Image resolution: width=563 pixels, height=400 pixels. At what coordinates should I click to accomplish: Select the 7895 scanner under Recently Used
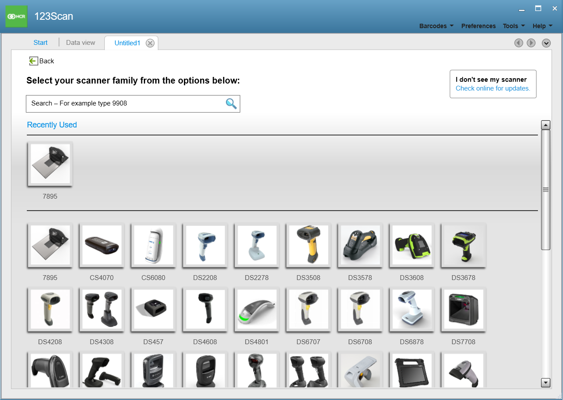tap(50, 164)
